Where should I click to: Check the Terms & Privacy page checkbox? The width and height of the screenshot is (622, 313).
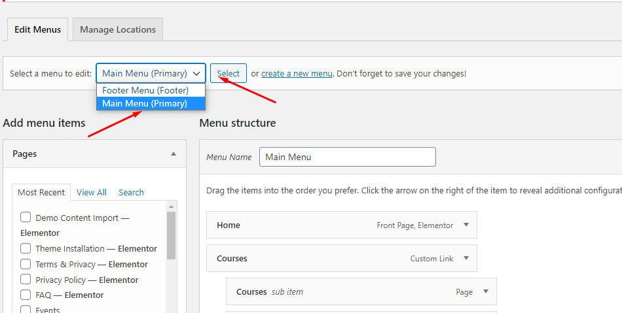tap(26, 263)
